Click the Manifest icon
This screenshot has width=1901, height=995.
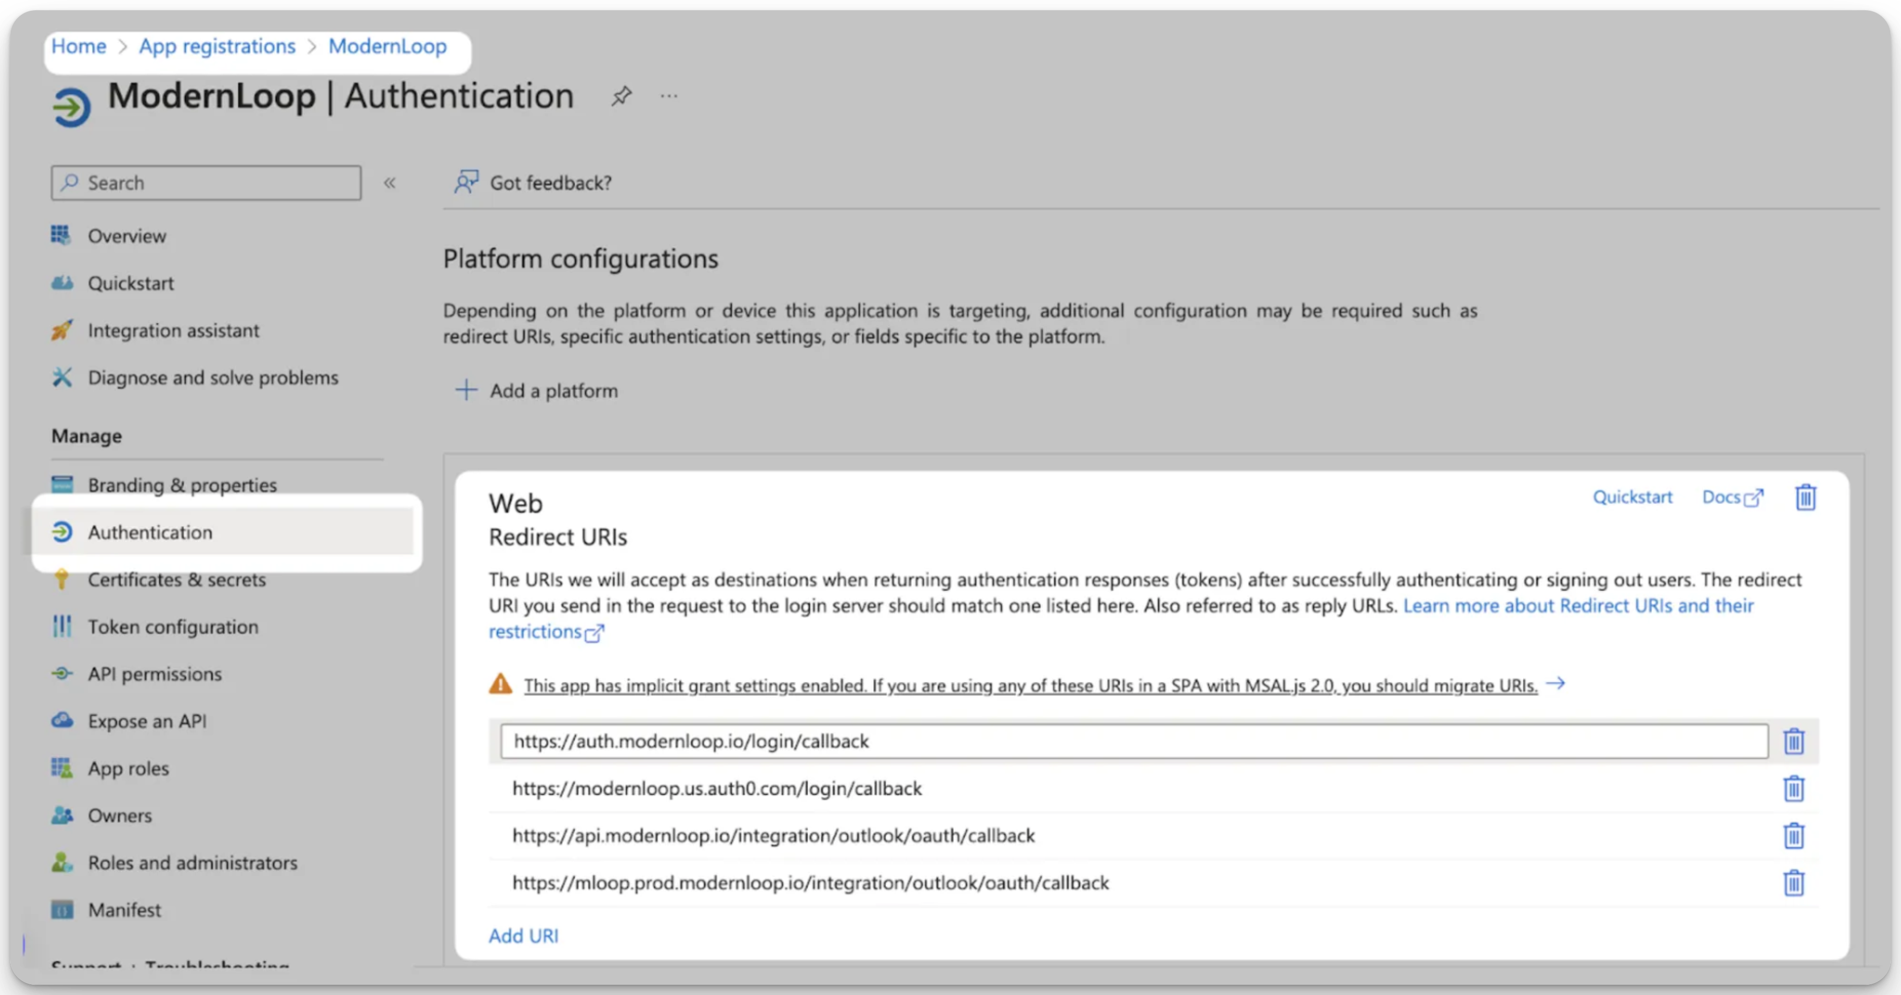[x=62, y=909]
